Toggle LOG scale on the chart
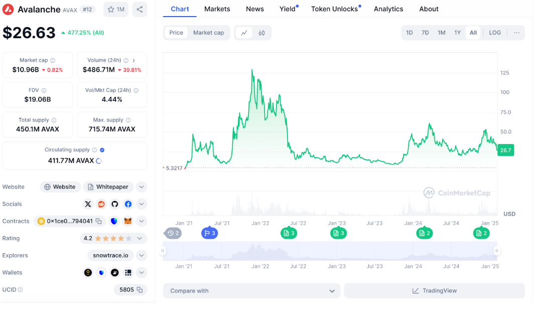Viewport: 538px width, 312px height. pos(495,33)
